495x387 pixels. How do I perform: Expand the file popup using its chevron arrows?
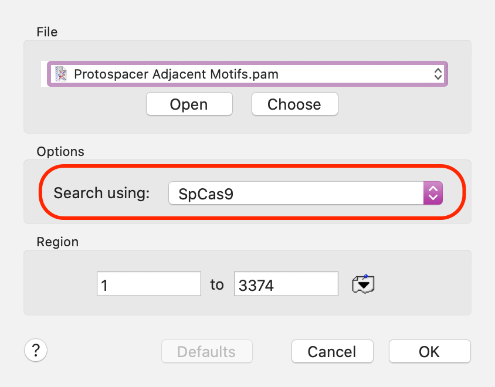point(438,74)
